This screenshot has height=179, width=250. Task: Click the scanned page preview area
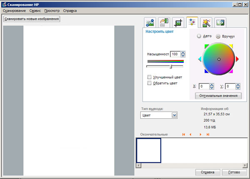[x=69, y=100]
